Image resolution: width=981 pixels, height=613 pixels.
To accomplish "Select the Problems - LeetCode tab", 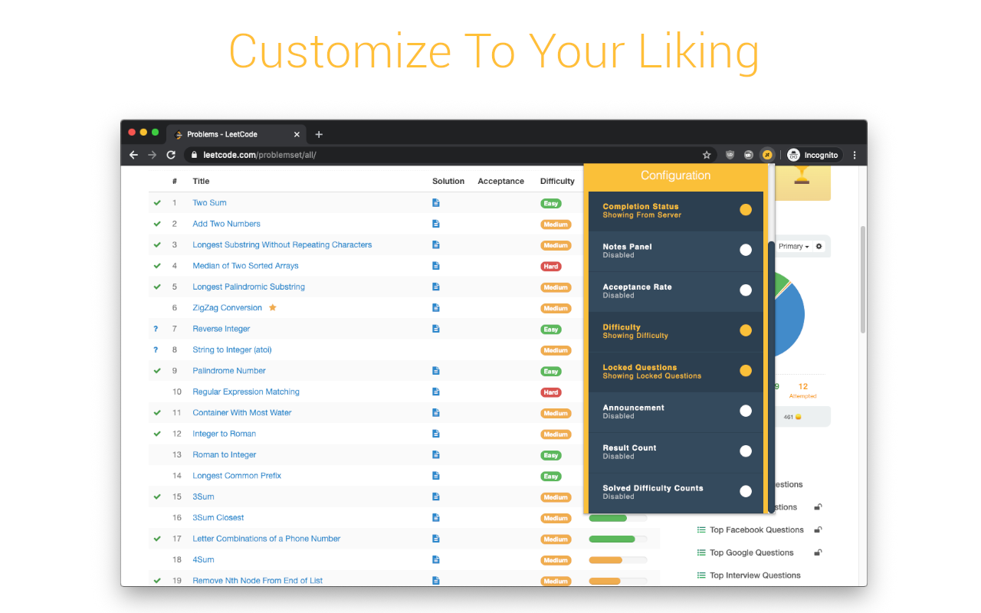I will (238, 134).
